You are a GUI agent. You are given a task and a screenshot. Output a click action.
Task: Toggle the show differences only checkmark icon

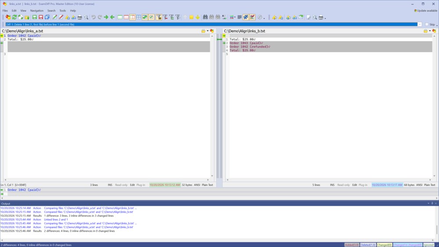[151, 18]
